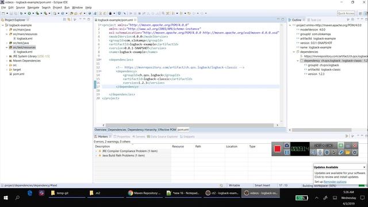Select pom.xml in Project Explorer
This screenshot has width=368, height=207.
[x=18, y=74]
